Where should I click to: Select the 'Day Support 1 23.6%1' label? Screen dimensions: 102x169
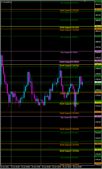tap(69, 37)
